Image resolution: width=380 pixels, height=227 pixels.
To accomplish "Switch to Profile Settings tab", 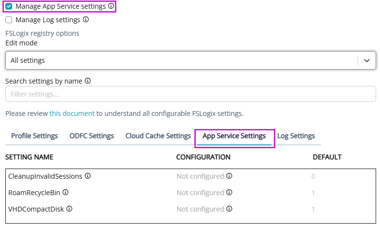I will (34, 136).
